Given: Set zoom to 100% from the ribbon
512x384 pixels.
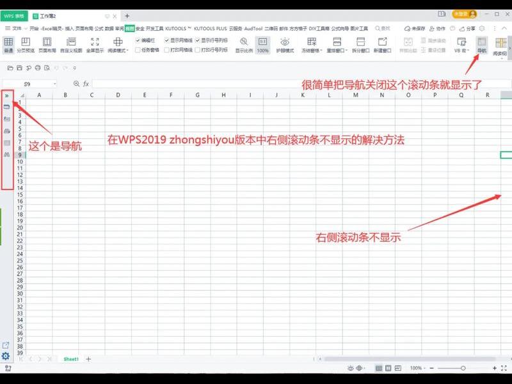Looking at the screenshot, I should click(262, 45).
